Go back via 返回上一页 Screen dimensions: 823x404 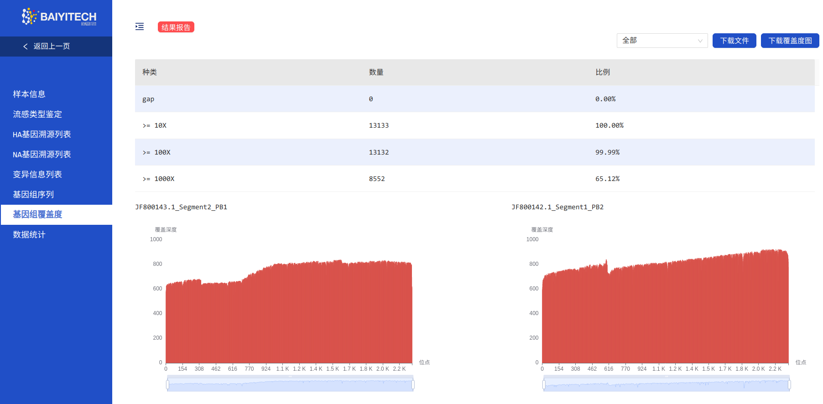tap(52, 46)
